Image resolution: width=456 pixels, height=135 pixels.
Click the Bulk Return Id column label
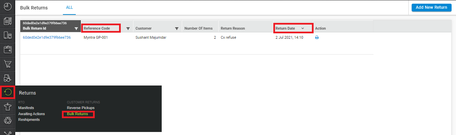tap(35, 28)
